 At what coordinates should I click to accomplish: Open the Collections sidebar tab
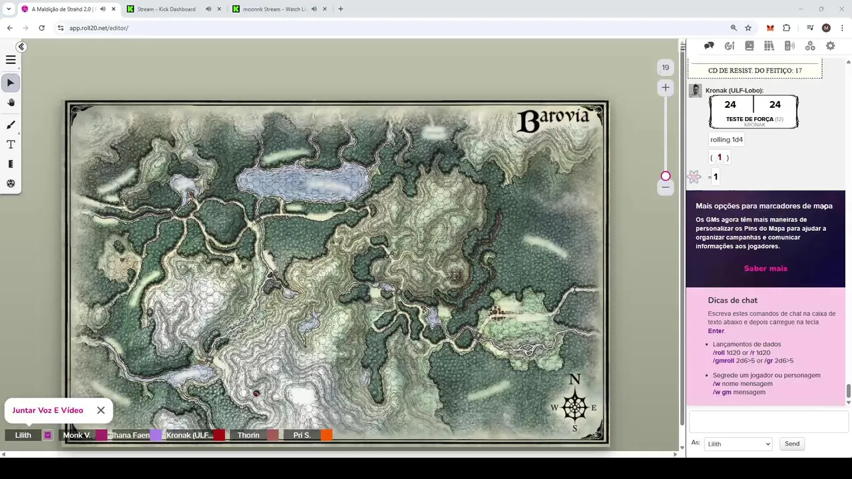(x=810, y=46)
